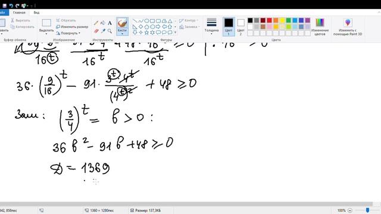The image size is (381, 214).
Task: Open the shape Fill (Заливка) dropdown
Action: [189, 27]
